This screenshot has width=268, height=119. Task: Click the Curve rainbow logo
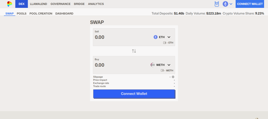[10, 4]
